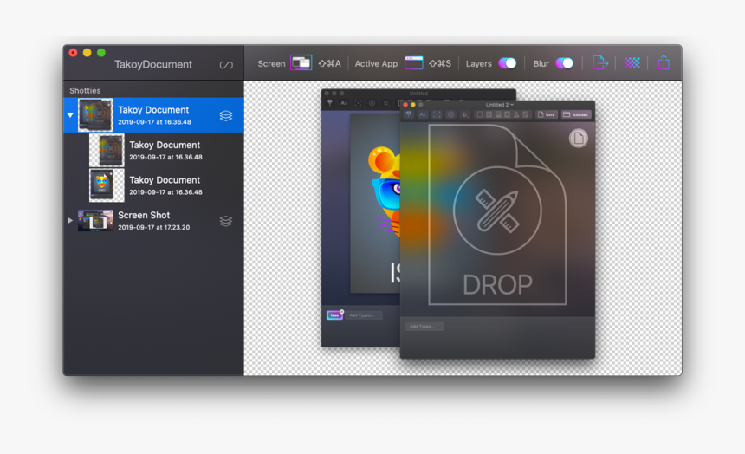Click layers icon on Screen Shot row
745x454 pixels.
[x=226, y=221]
